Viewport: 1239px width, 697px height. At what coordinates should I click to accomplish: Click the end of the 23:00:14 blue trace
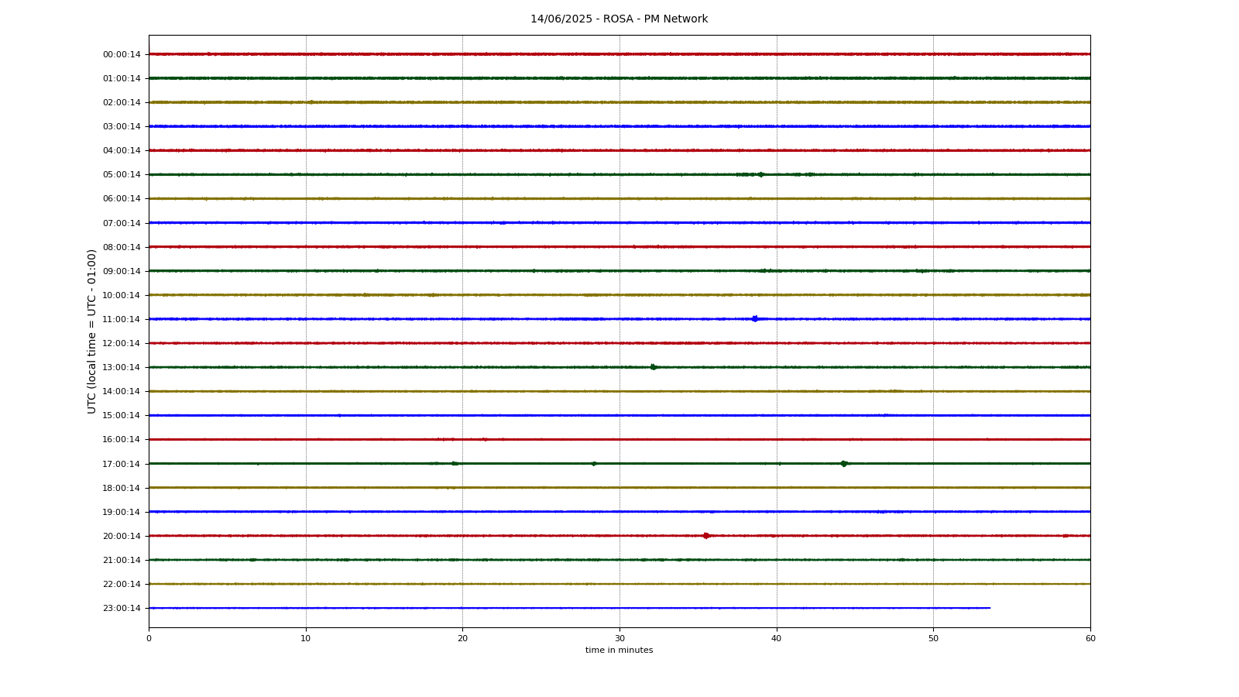pyautogui.click(x=990, y=608)
